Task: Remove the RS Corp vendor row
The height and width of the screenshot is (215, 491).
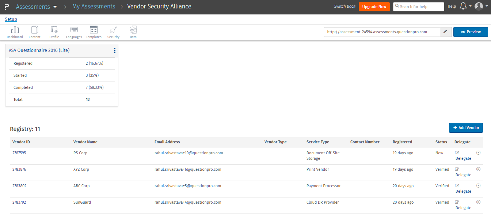Action: pos(479,153)
